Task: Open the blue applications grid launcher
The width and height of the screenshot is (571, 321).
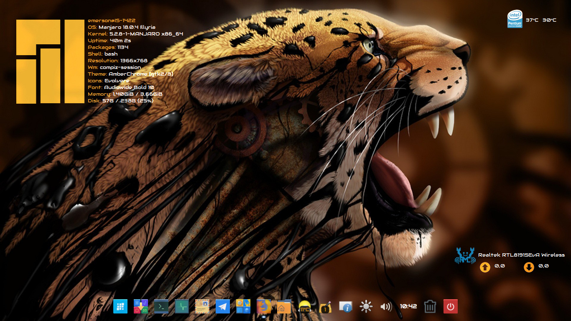Action: [120, 306]
